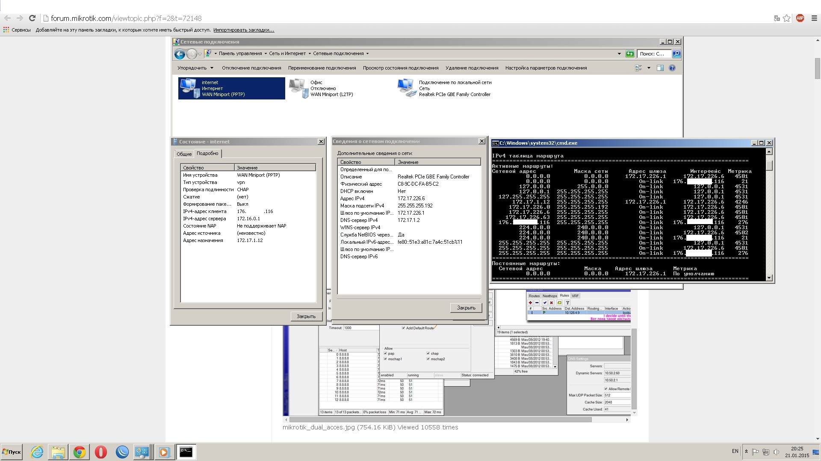This screenshot has width=821, height=461.
Task: Open help in Network Connections
Action: [x=672, y=68]
